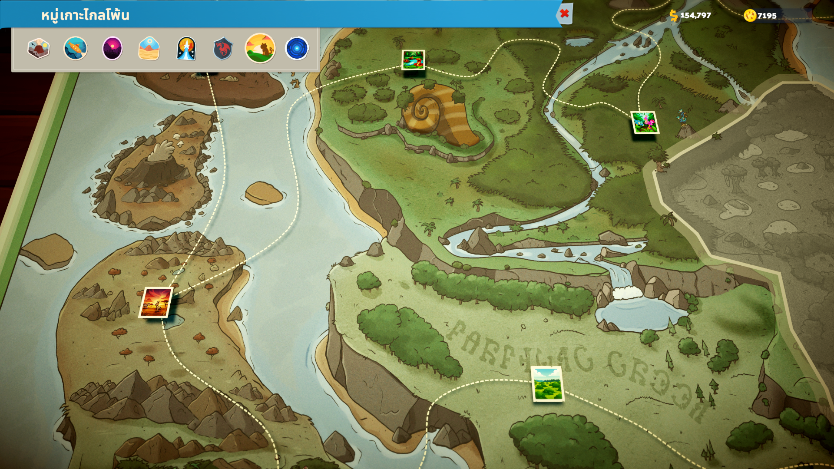The image size is (834, 469).
Task: Select the rocket launch world badge
Action: 186,48
